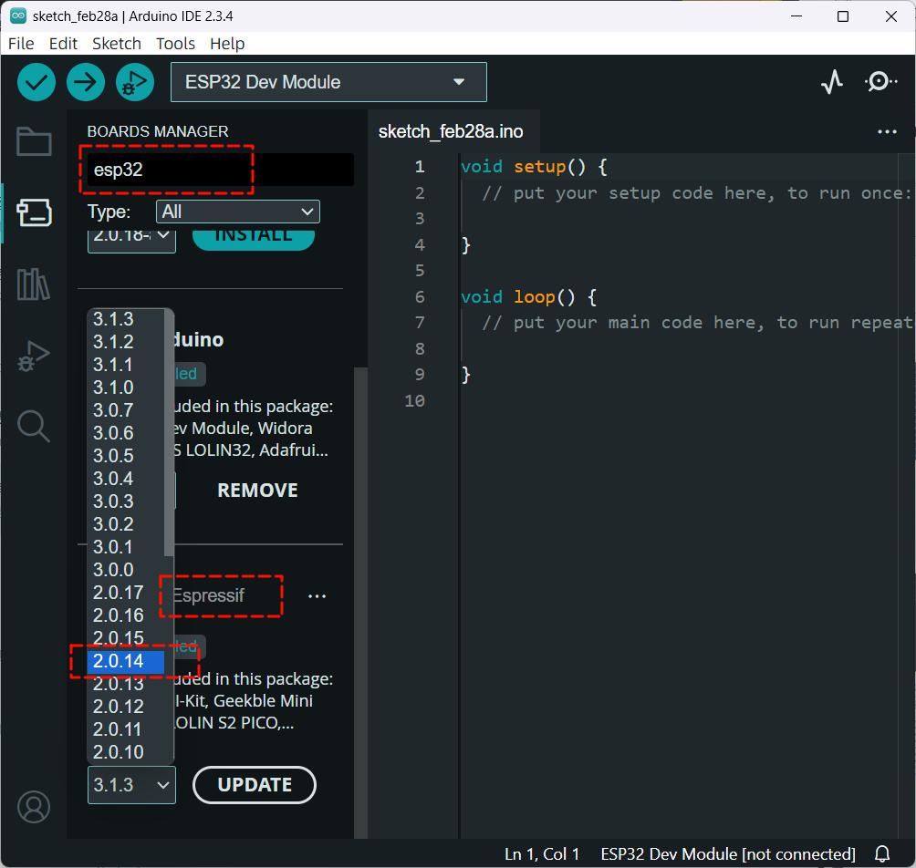Image resolution: width=916 pixels, height=868 pixels.
Task: Start Debugging with the play-bug icon
Action: coord(135,82)
